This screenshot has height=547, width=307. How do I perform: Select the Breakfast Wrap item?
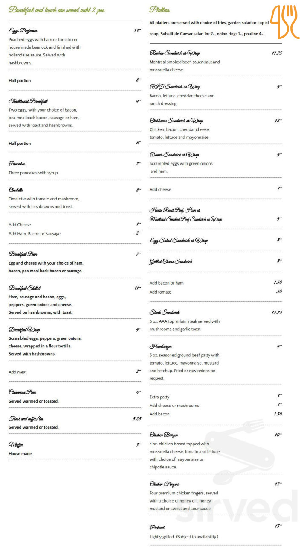click(x=24, y=330)
